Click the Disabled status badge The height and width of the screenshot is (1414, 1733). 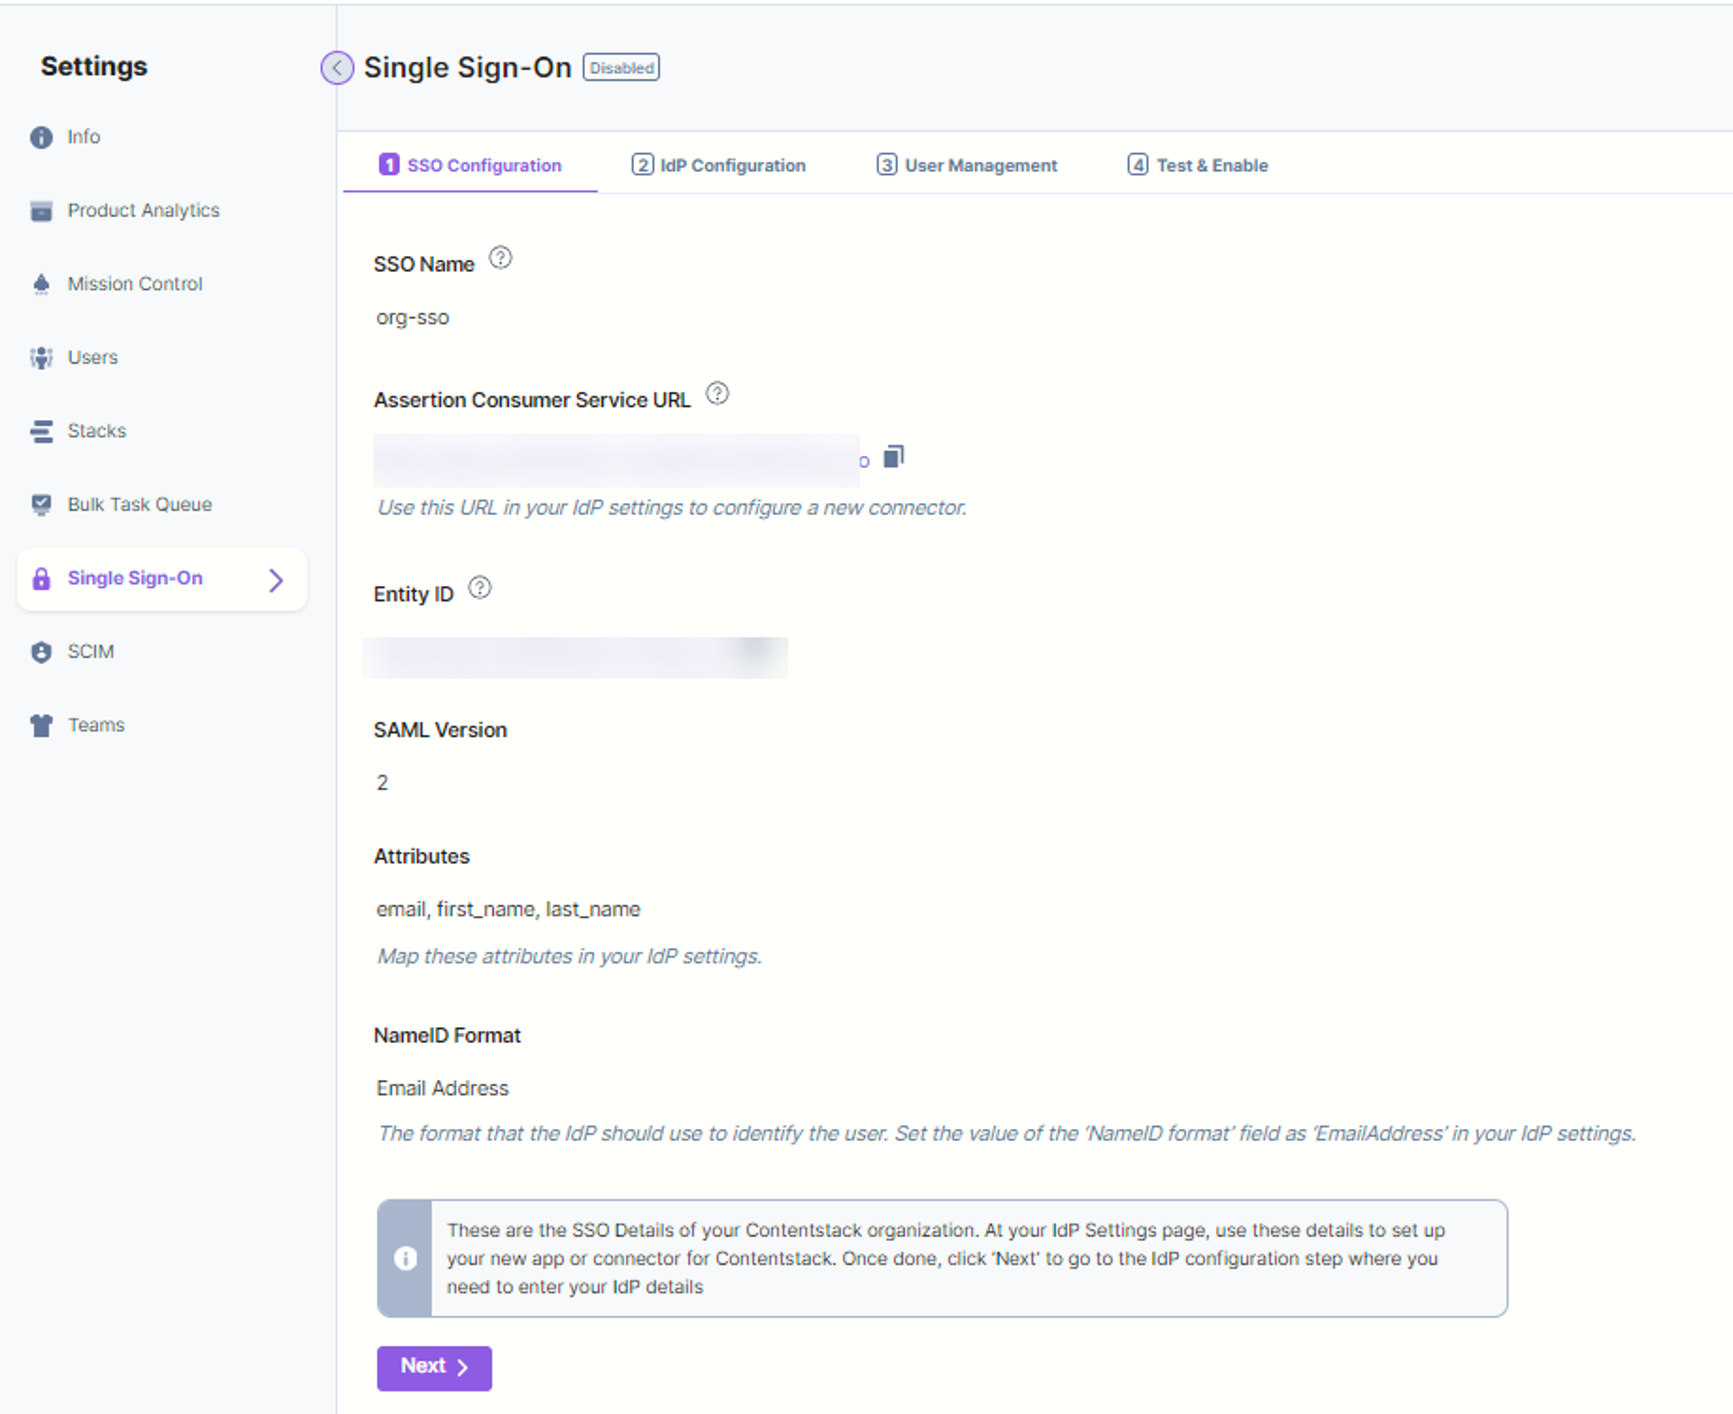pyautogui.click(x=621, y=68)
